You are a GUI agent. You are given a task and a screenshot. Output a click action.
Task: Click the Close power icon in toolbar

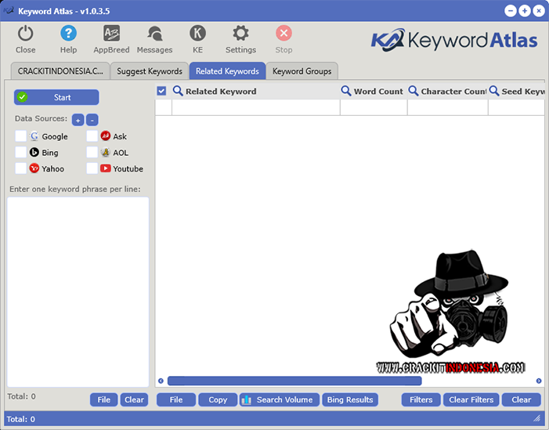[26, 34]
